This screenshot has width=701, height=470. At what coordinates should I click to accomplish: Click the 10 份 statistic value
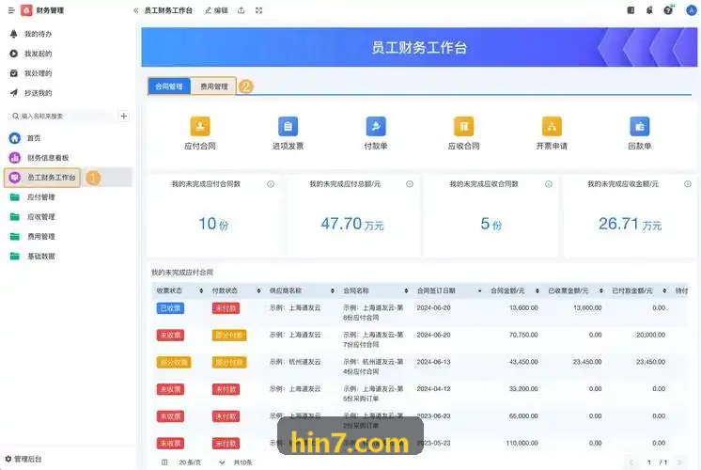coord(213,224)
